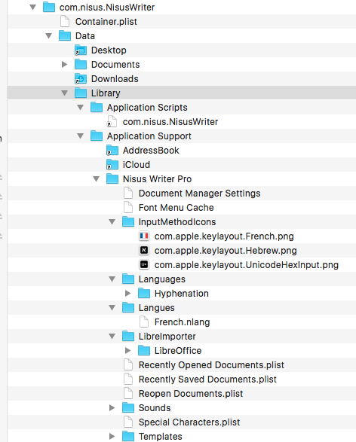The width and height of the screenshot is (356, 442).
Task: Select the com.apple.keylayout.French.png file name
Action: [x=224, y=236]
